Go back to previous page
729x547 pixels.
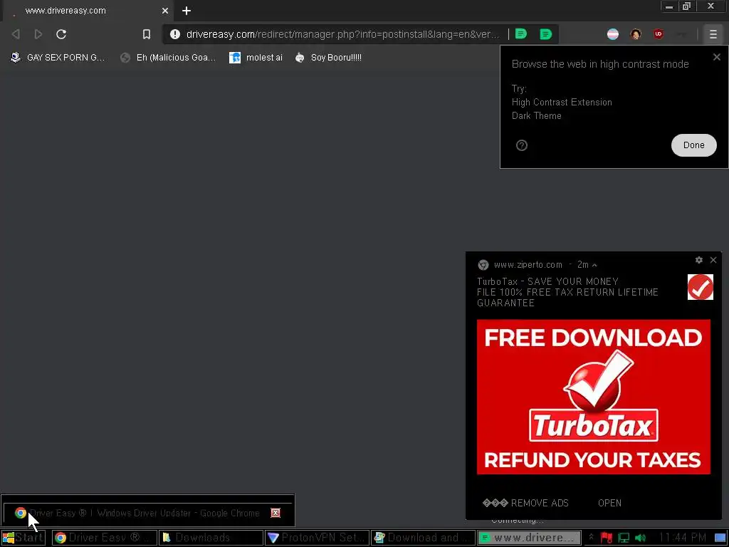(16, 34)
